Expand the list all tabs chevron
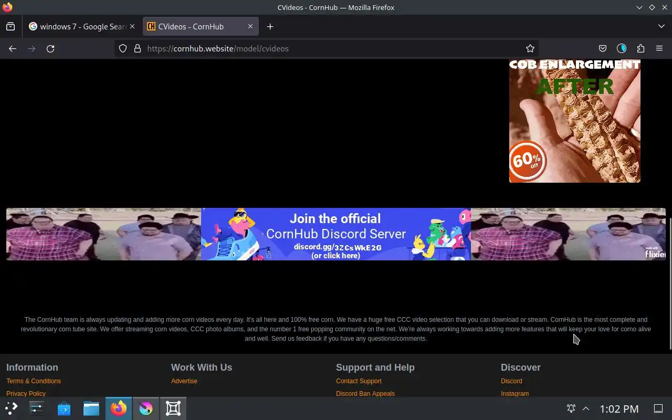The width and height of the screenshot is (672, 420). point(661,26)
